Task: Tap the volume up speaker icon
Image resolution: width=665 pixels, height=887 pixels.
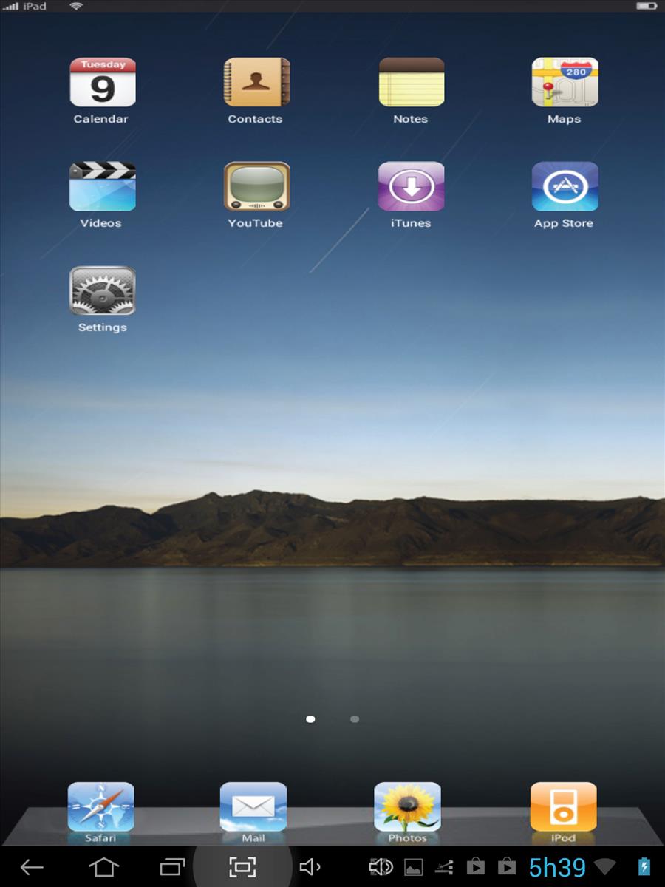Action: (381, 867)
